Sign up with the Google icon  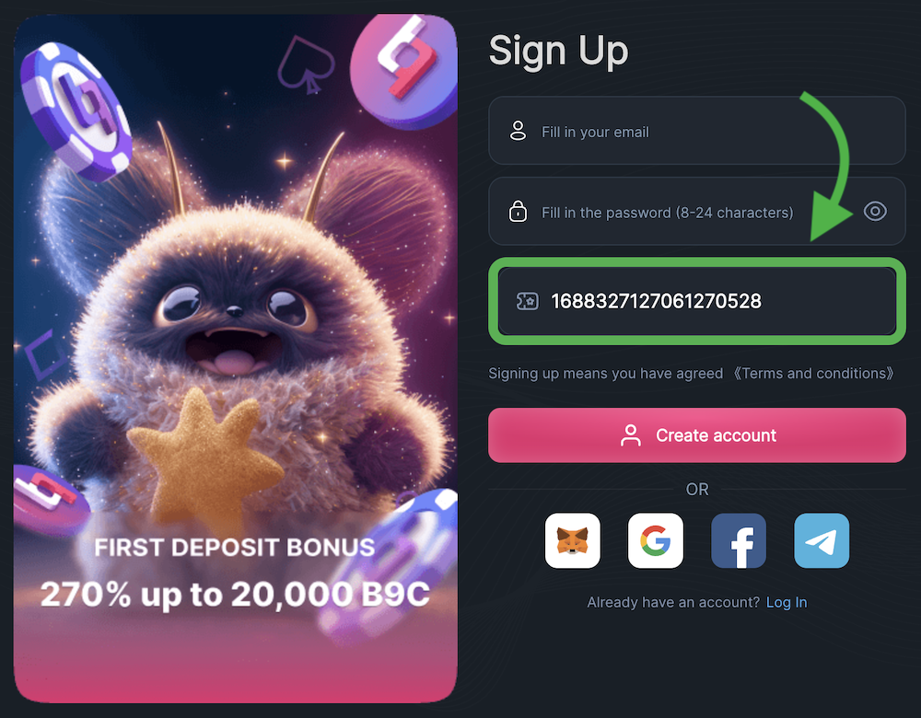(656, 540)
